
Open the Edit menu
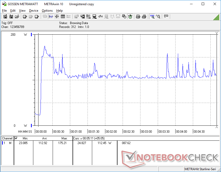(x=13, y=11)
